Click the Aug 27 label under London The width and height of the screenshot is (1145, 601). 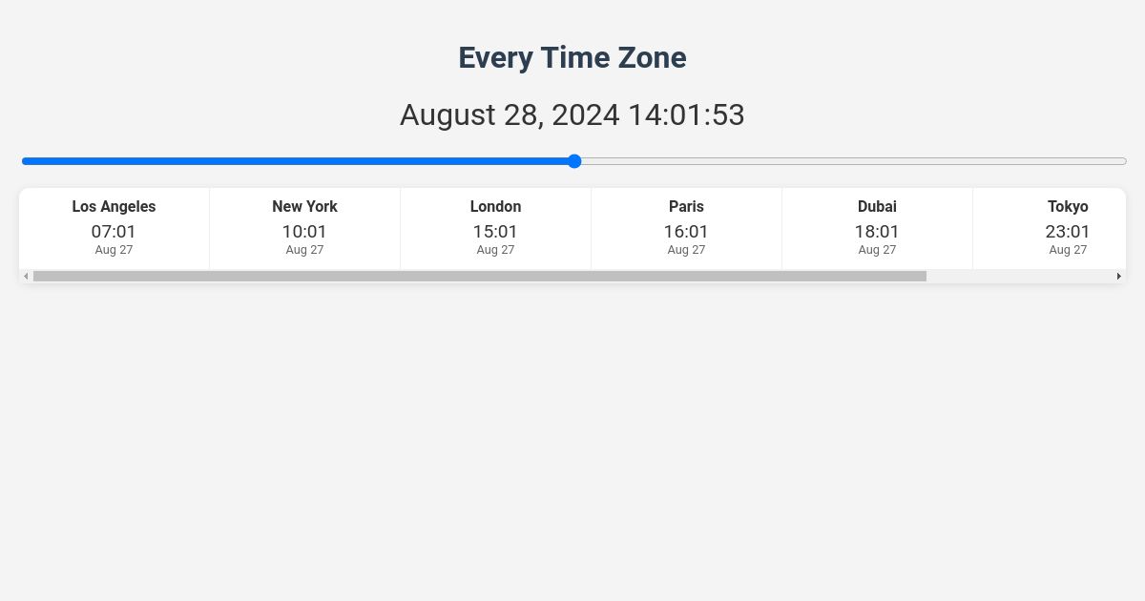click(x=495, y=250)
